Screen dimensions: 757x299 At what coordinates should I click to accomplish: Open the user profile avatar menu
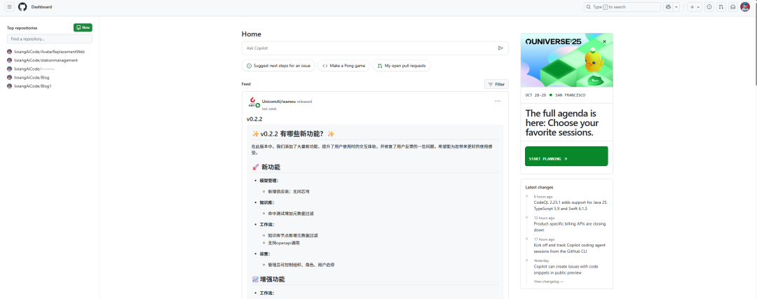click(745, 7)
